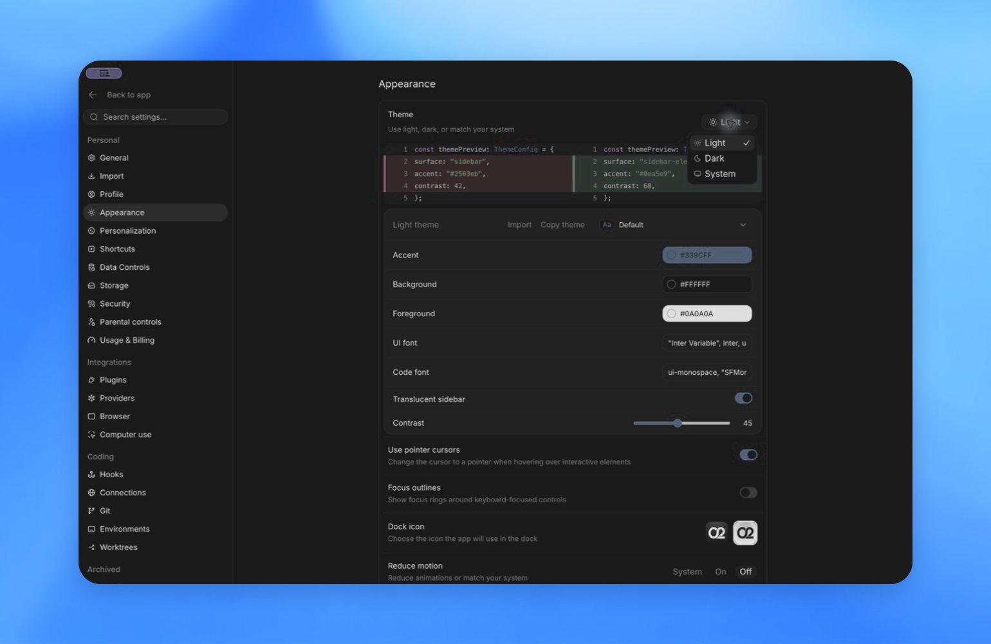Click the Worktrees icon

click(91, 547)
